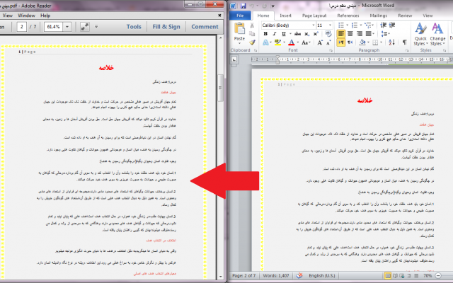The width and height of the screenshot is (453, 283).
Task: Toggle align text left in Word
Action: (341, 34)
